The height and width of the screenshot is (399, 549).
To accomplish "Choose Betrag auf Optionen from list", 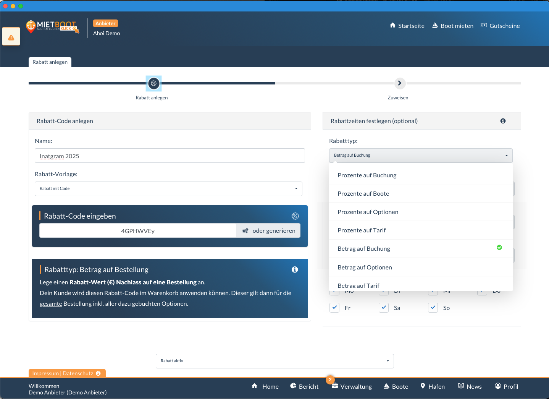I will tap(365, 268).
